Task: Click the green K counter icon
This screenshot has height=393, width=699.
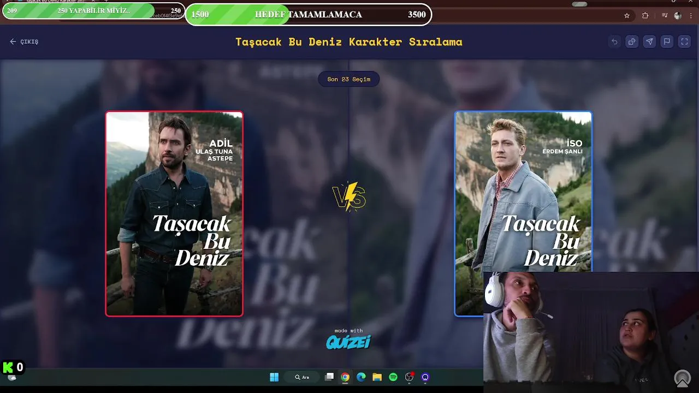Action: tap(8, 367)
